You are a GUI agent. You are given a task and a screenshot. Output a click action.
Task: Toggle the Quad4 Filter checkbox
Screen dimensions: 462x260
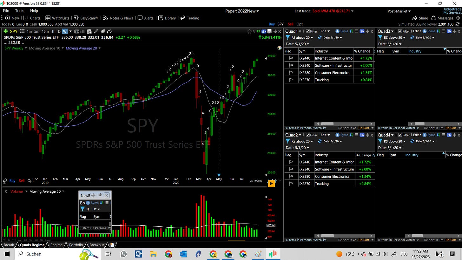(400, 135)
